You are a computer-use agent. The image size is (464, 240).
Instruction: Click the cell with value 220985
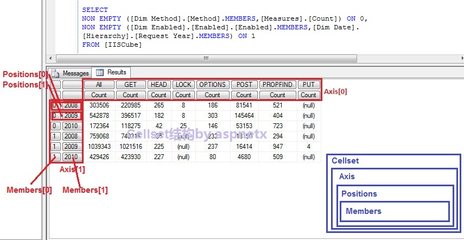[x=130, y=105]
